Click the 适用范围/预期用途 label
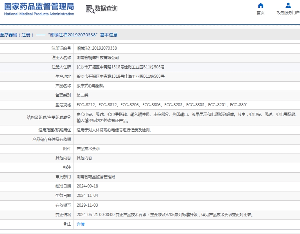Viewport: 300px width, 234px height. [54, 130]
